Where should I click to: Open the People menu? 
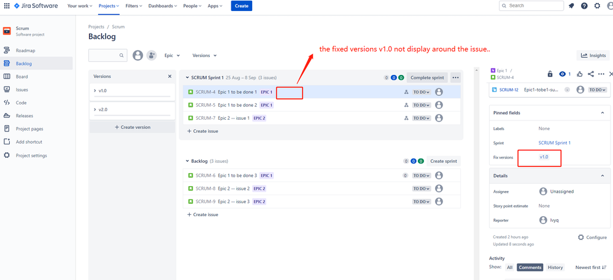192,6
